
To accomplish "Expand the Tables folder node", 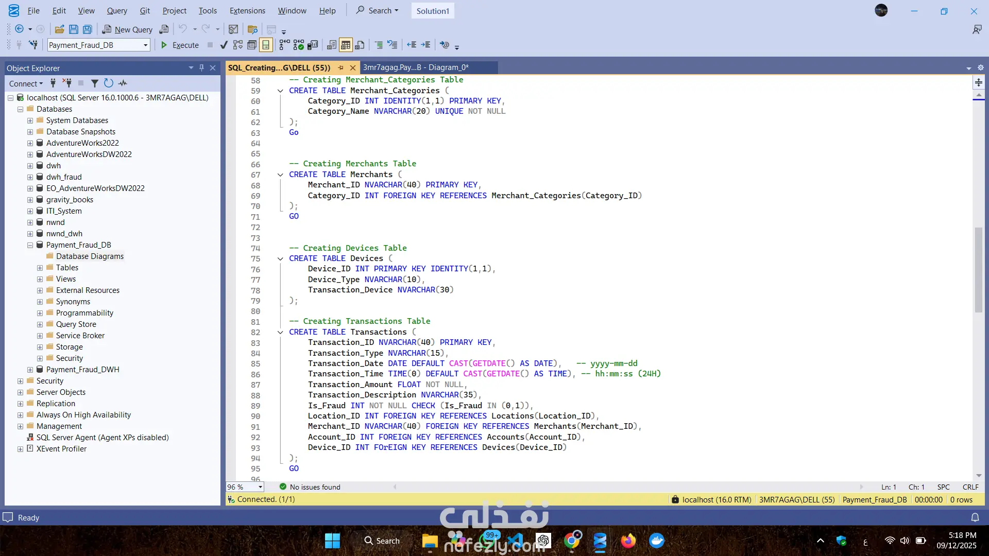I will [40, 268].
